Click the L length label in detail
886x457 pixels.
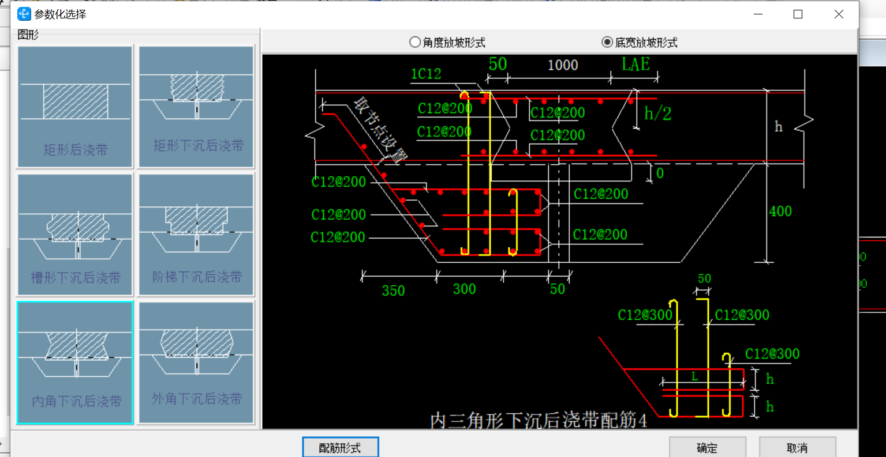click(x=695, y=377)
